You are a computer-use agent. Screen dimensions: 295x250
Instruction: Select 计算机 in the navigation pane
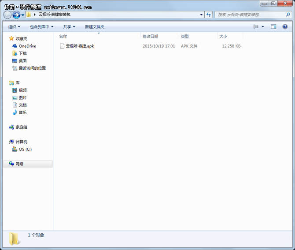click(22, 142)
